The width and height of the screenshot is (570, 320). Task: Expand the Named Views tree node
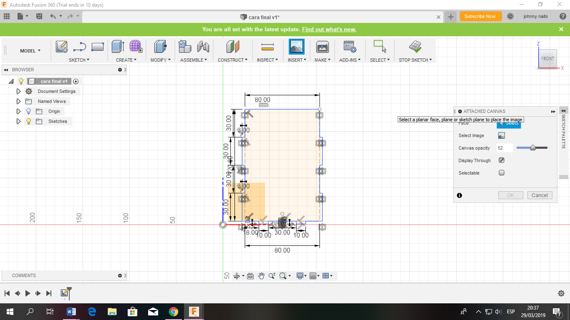(x=18, y=101)
